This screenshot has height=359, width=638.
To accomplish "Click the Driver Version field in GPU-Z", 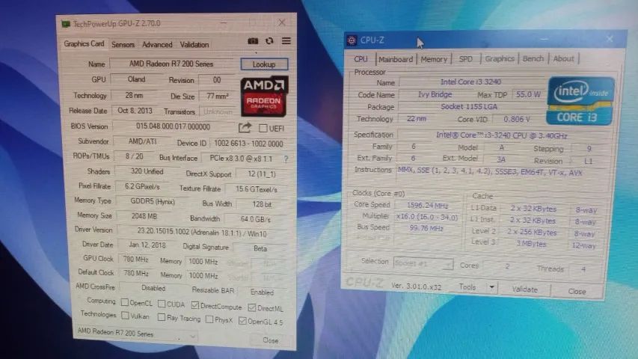I will pos(202,233).
